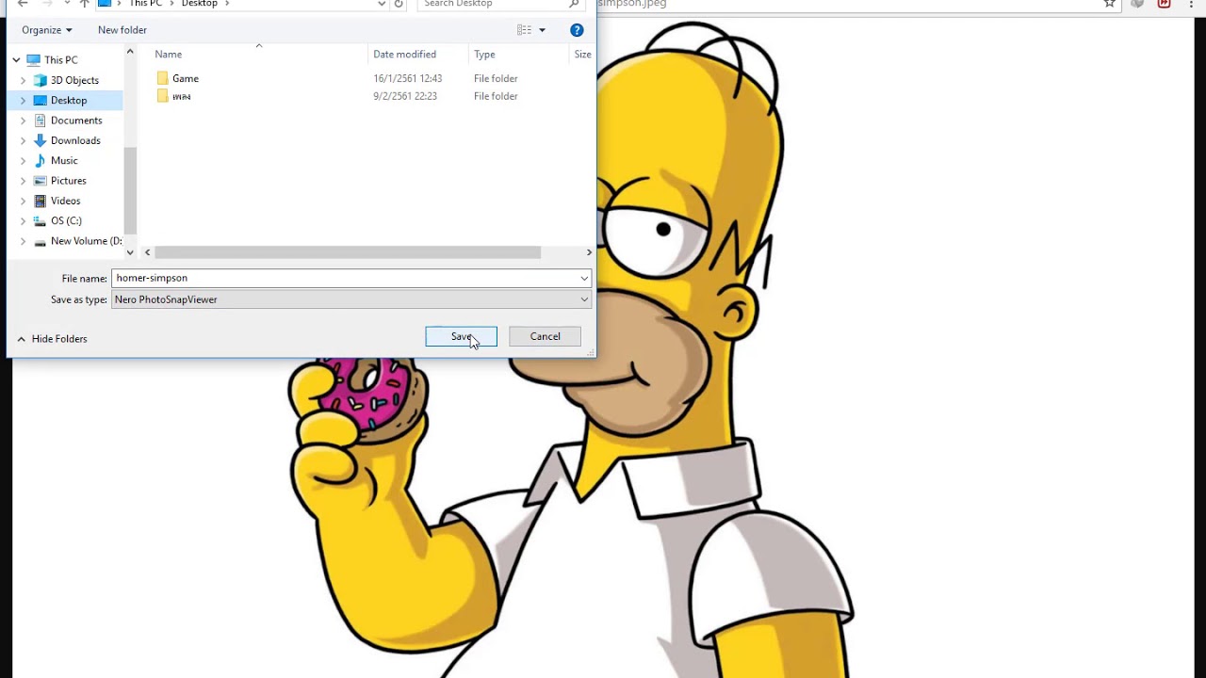
Task: Change view using the view layout icon
Action: pyautogui.click(x=525, y=30)
